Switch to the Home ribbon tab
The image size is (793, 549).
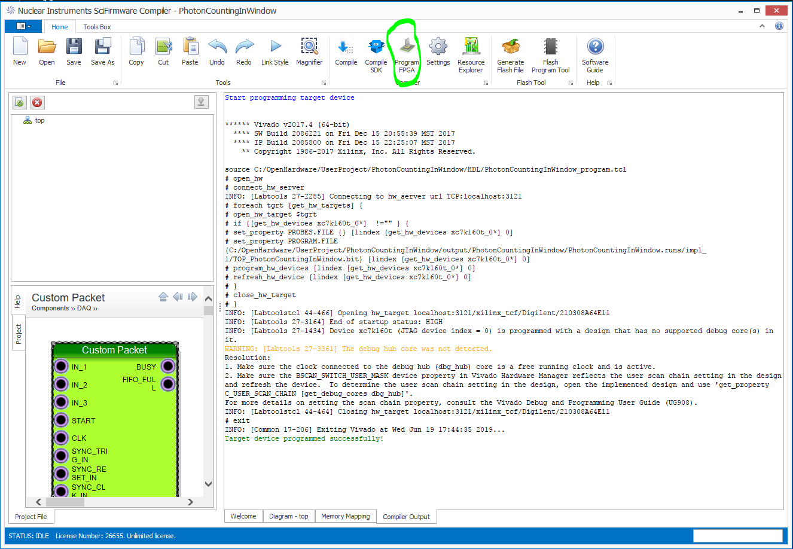pyautogui.click(x=60, y=27)
